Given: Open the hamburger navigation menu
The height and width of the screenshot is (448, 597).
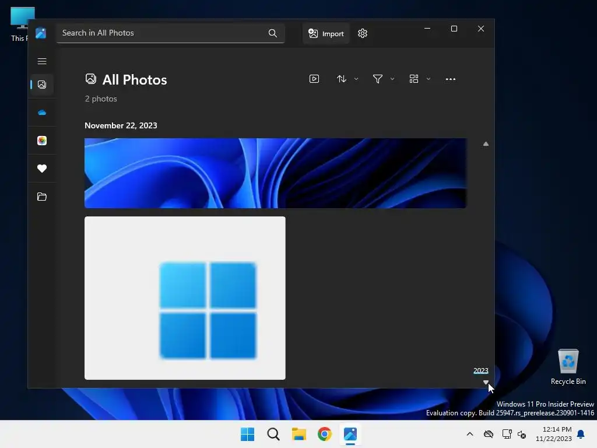Looking at the screenshot, I should 42,61.
